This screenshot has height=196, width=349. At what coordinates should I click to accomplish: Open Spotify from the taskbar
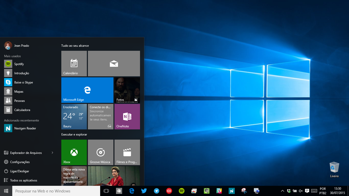(x=181, y=191)
